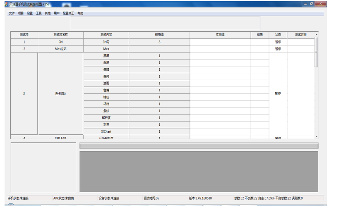
Task: Click the 总数:52 yield statistics entry
Action: [x=268, y=198]
